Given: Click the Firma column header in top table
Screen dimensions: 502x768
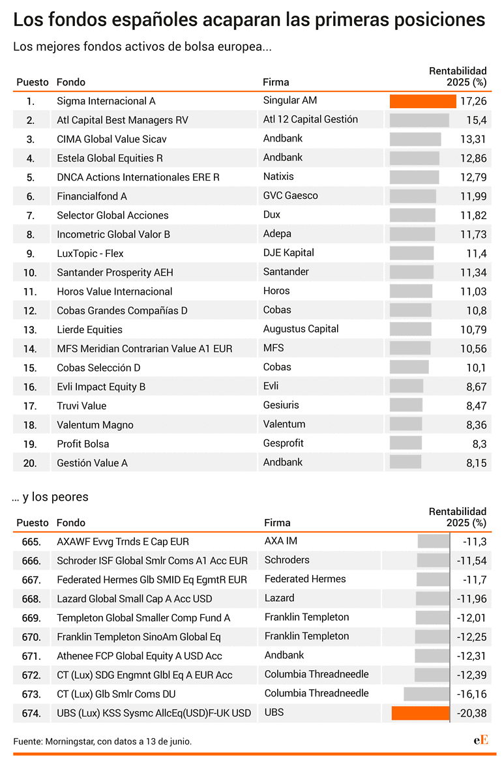Looking at the screenshot, I should [x=276, y=82].
